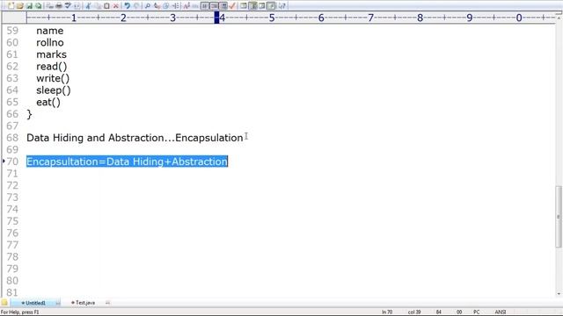Paste from clipboard using toolbar icon
The width and height of the screenshot is (563, 316).
pos(106,6)
